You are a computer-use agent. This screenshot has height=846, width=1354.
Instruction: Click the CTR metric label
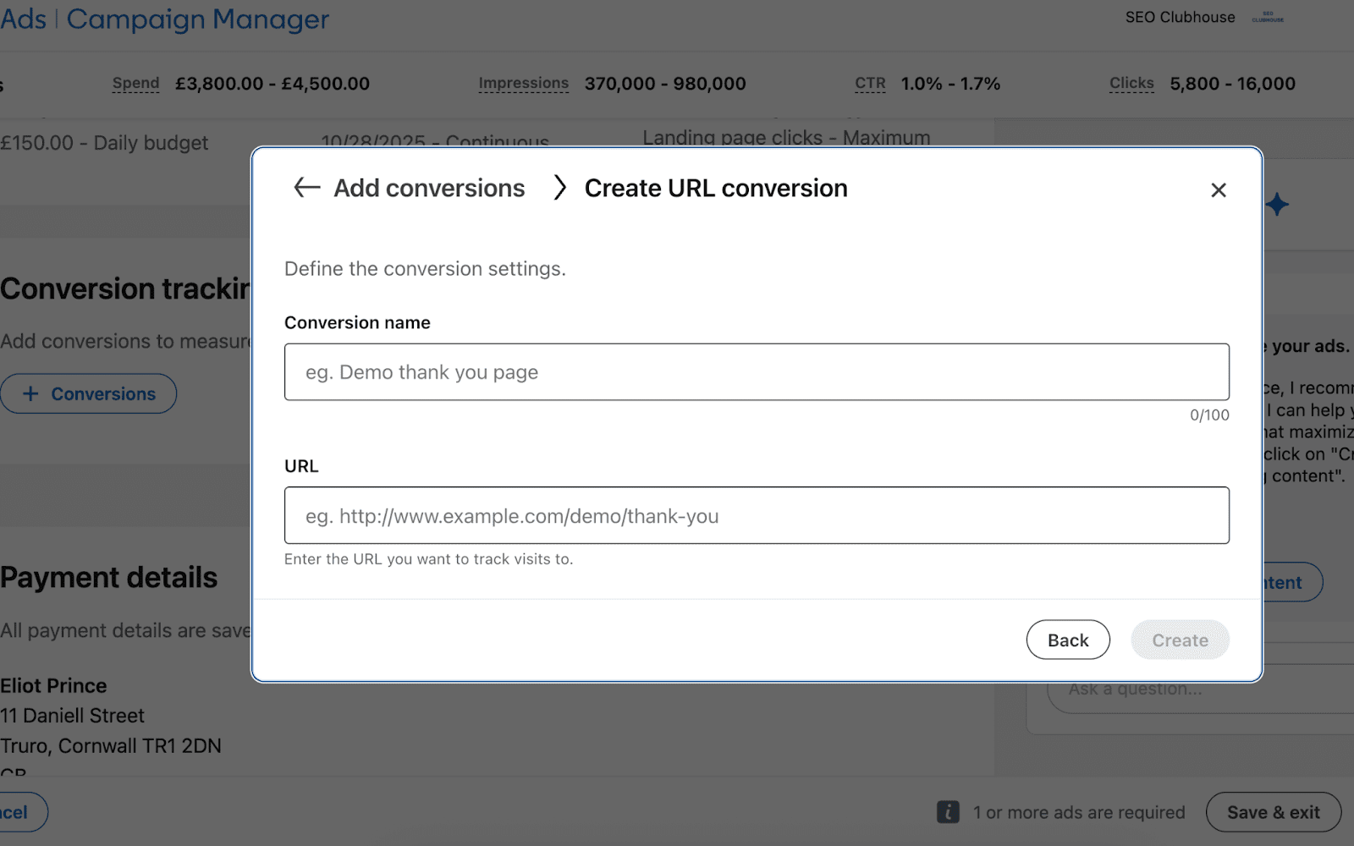(x=870, y=84)
